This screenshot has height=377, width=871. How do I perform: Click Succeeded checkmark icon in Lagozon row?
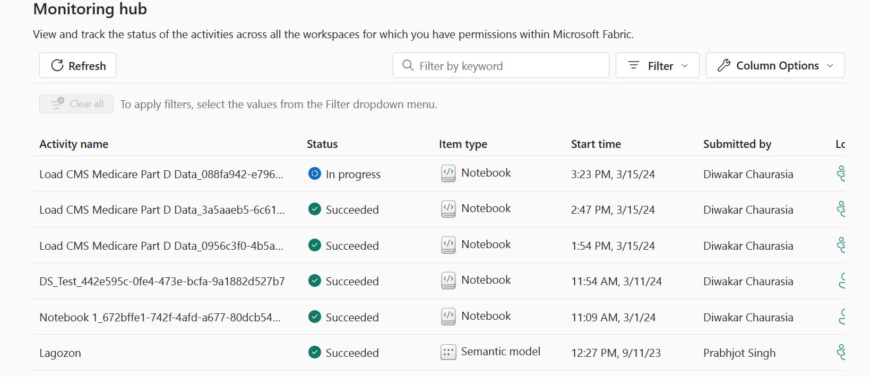315,352
